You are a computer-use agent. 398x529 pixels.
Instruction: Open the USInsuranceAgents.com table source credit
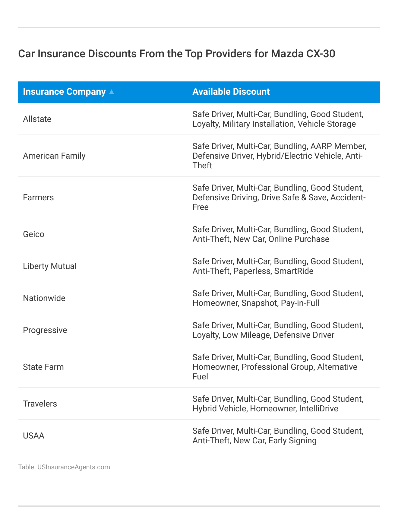(64, 467)
